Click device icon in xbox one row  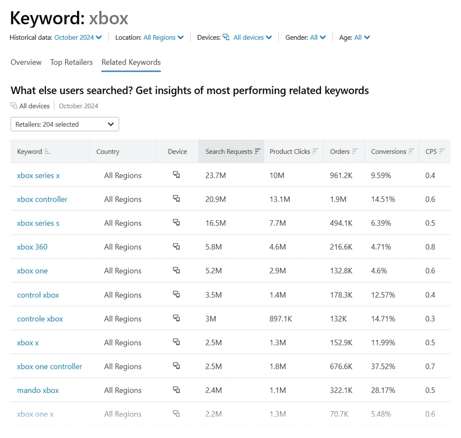coord(176,270)
